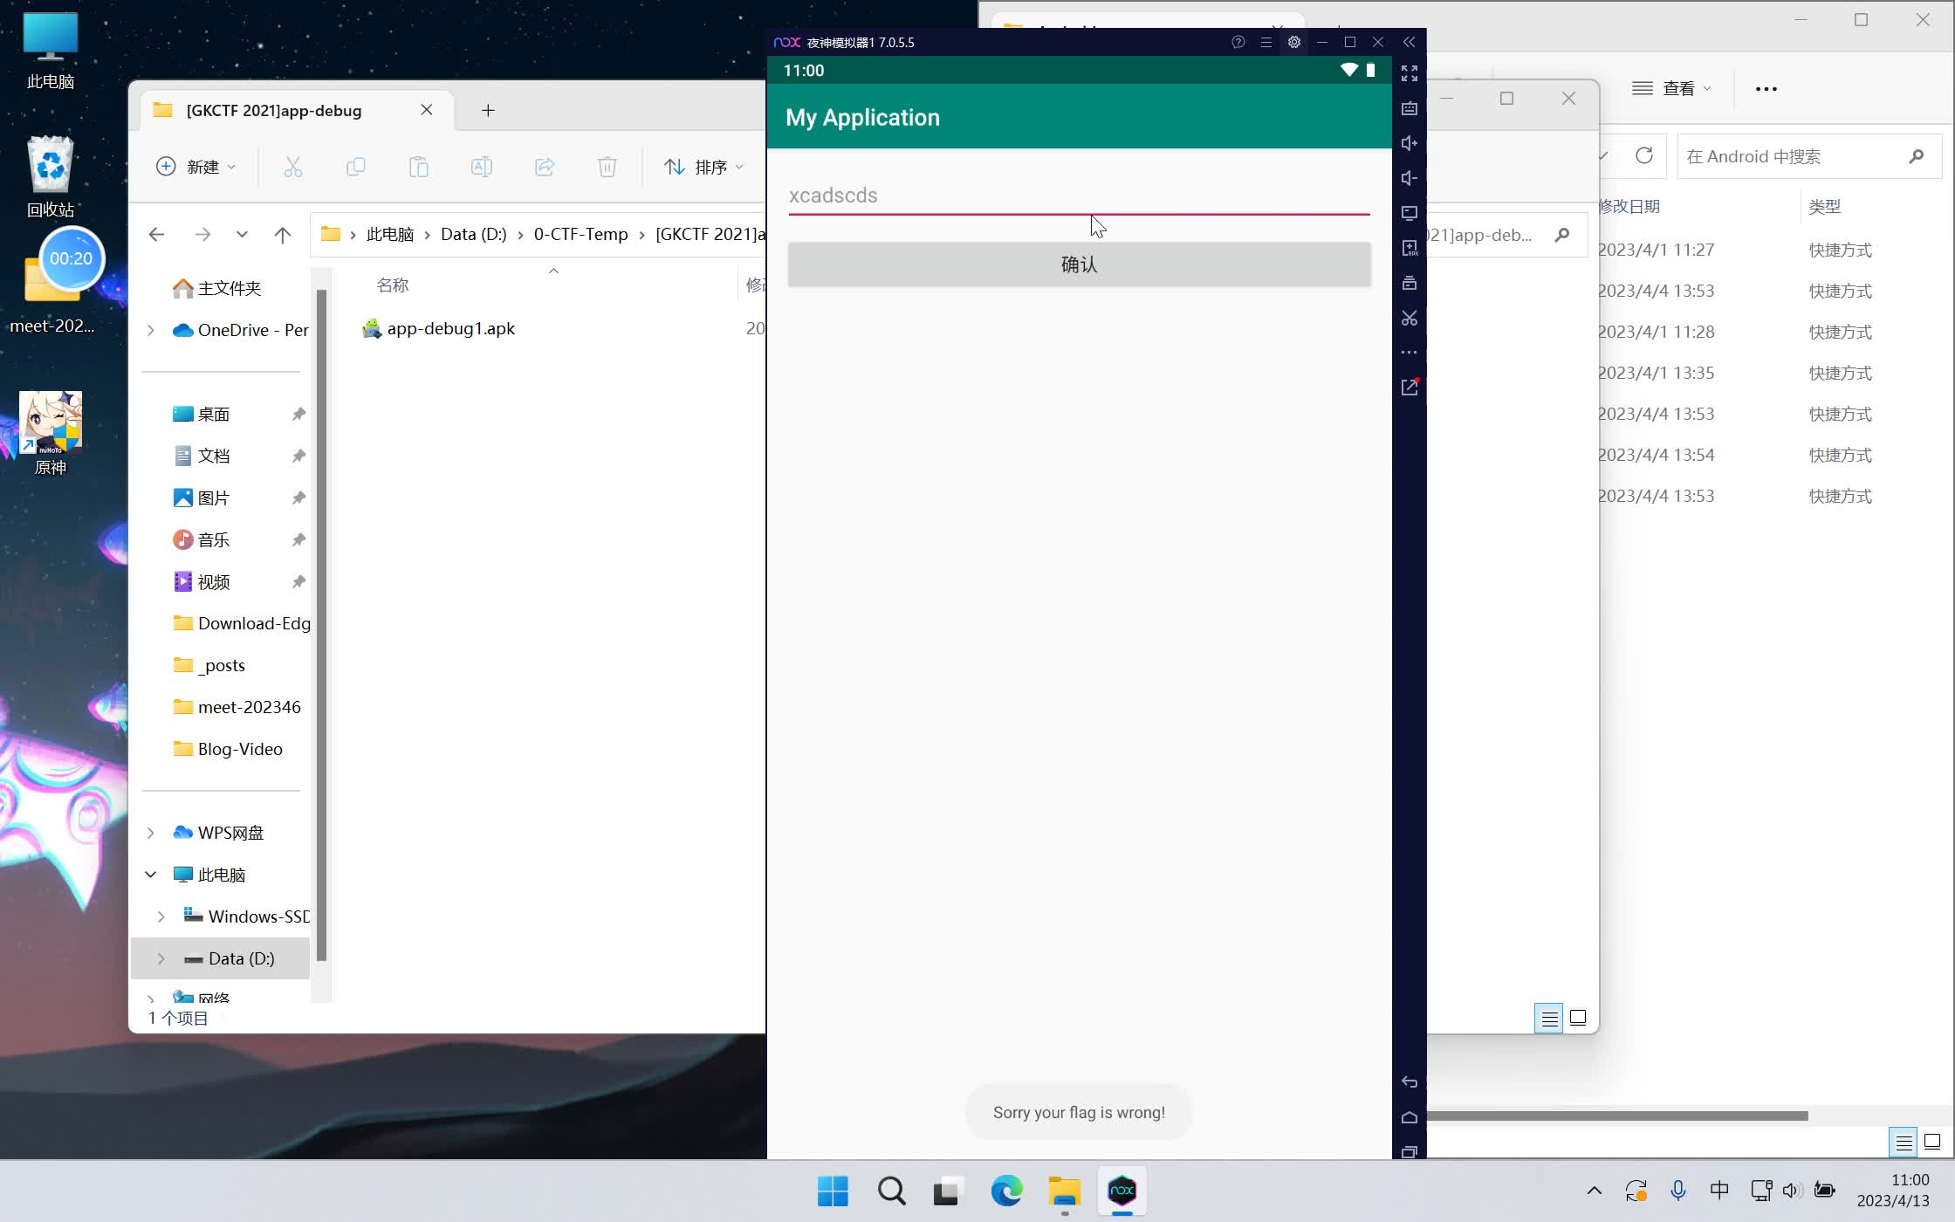The width and height of the screenshot is (1955, 1222).
Task: Click Rename icon in Explorer toolbar
Action: tap(482, 167)
